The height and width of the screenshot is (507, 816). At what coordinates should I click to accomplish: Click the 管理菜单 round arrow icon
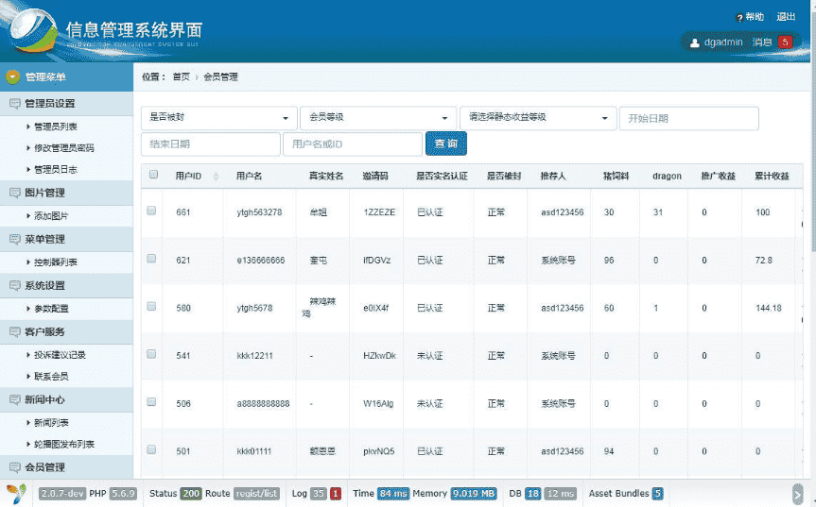(13, 77)
